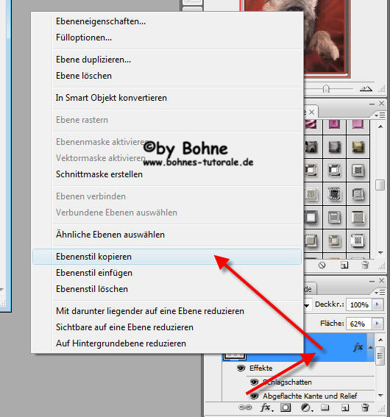Clear style with the no-style icon
The width and height of the screenshot is (390, 417).
pos(322,265)
